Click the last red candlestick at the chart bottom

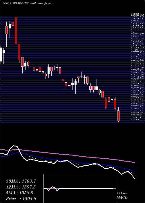coord(118,116)
